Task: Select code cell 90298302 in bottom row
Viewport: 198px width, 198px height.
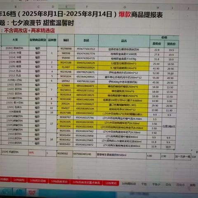Action: click(65, 153)
